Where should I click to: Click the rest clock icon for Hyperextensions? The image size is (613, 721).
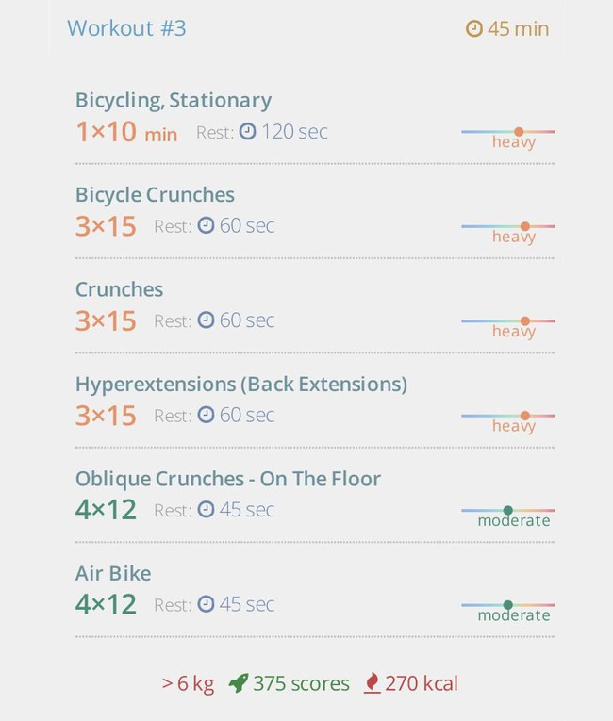point(206,415)
